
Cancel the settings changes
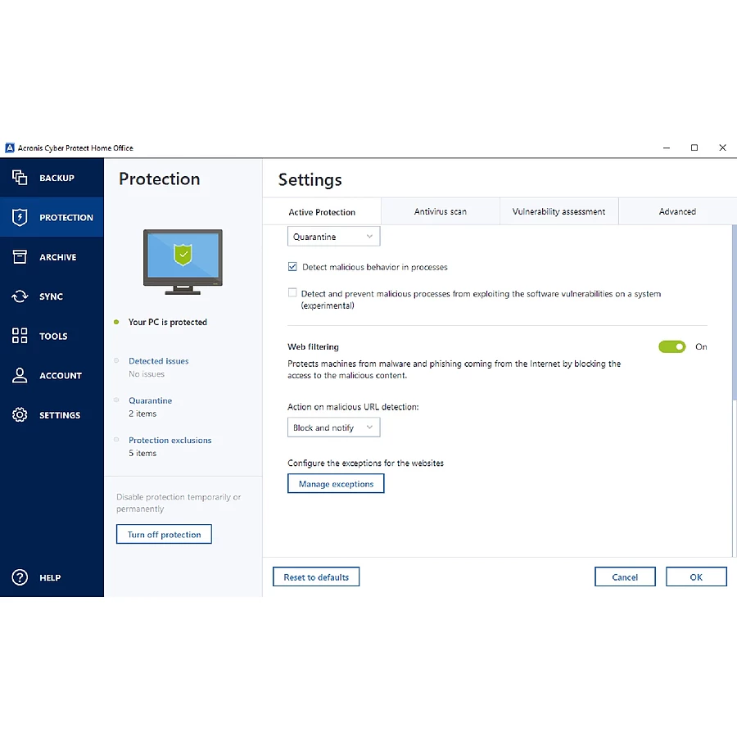(x=625, y=577)
